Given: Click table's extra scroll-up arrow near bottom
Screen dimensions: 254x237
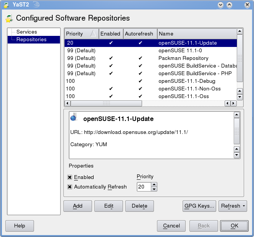Looking at the screenshot, I should [x=240, y=91].
